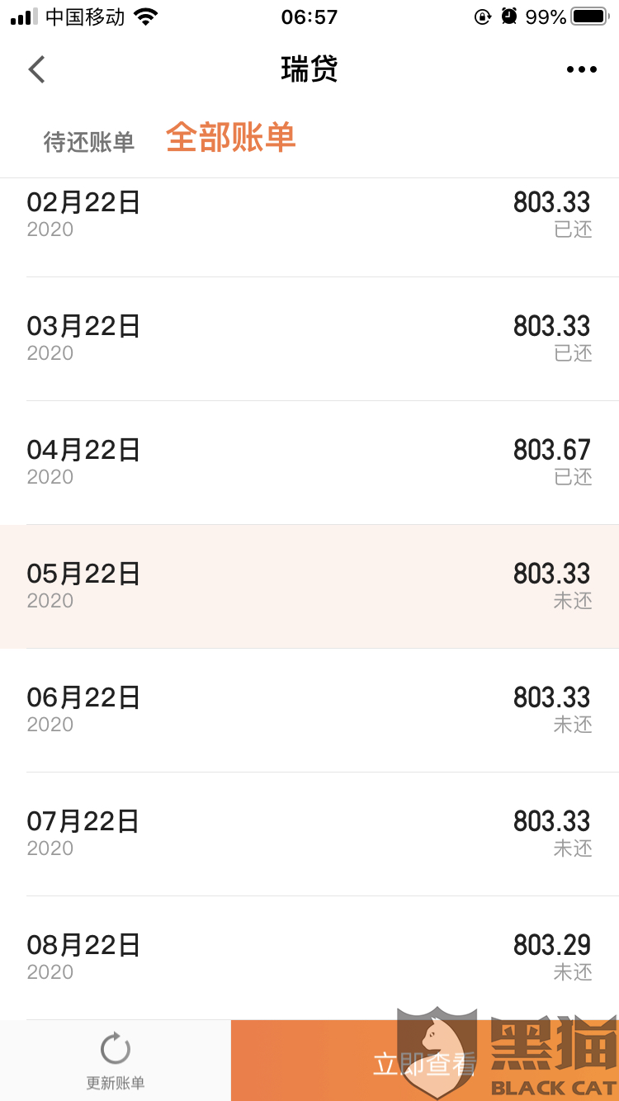Viewport: 619px width, 1101px height.
Task: Select the 07月22日 unpaid bill row
Action: [x=309, y=834]
